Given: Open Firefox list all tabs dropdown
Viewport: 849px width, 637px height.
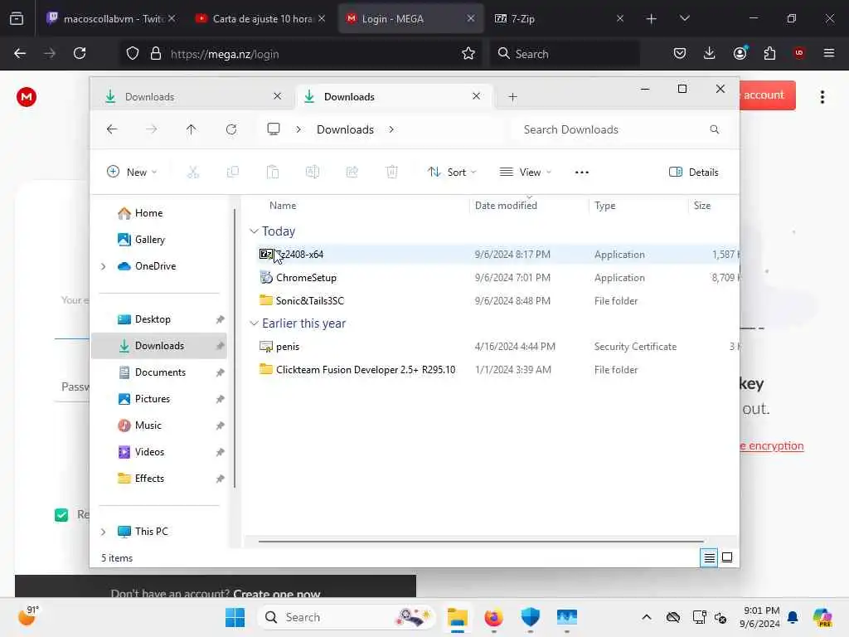Looking at the screenshot, I should click(684, 18).
